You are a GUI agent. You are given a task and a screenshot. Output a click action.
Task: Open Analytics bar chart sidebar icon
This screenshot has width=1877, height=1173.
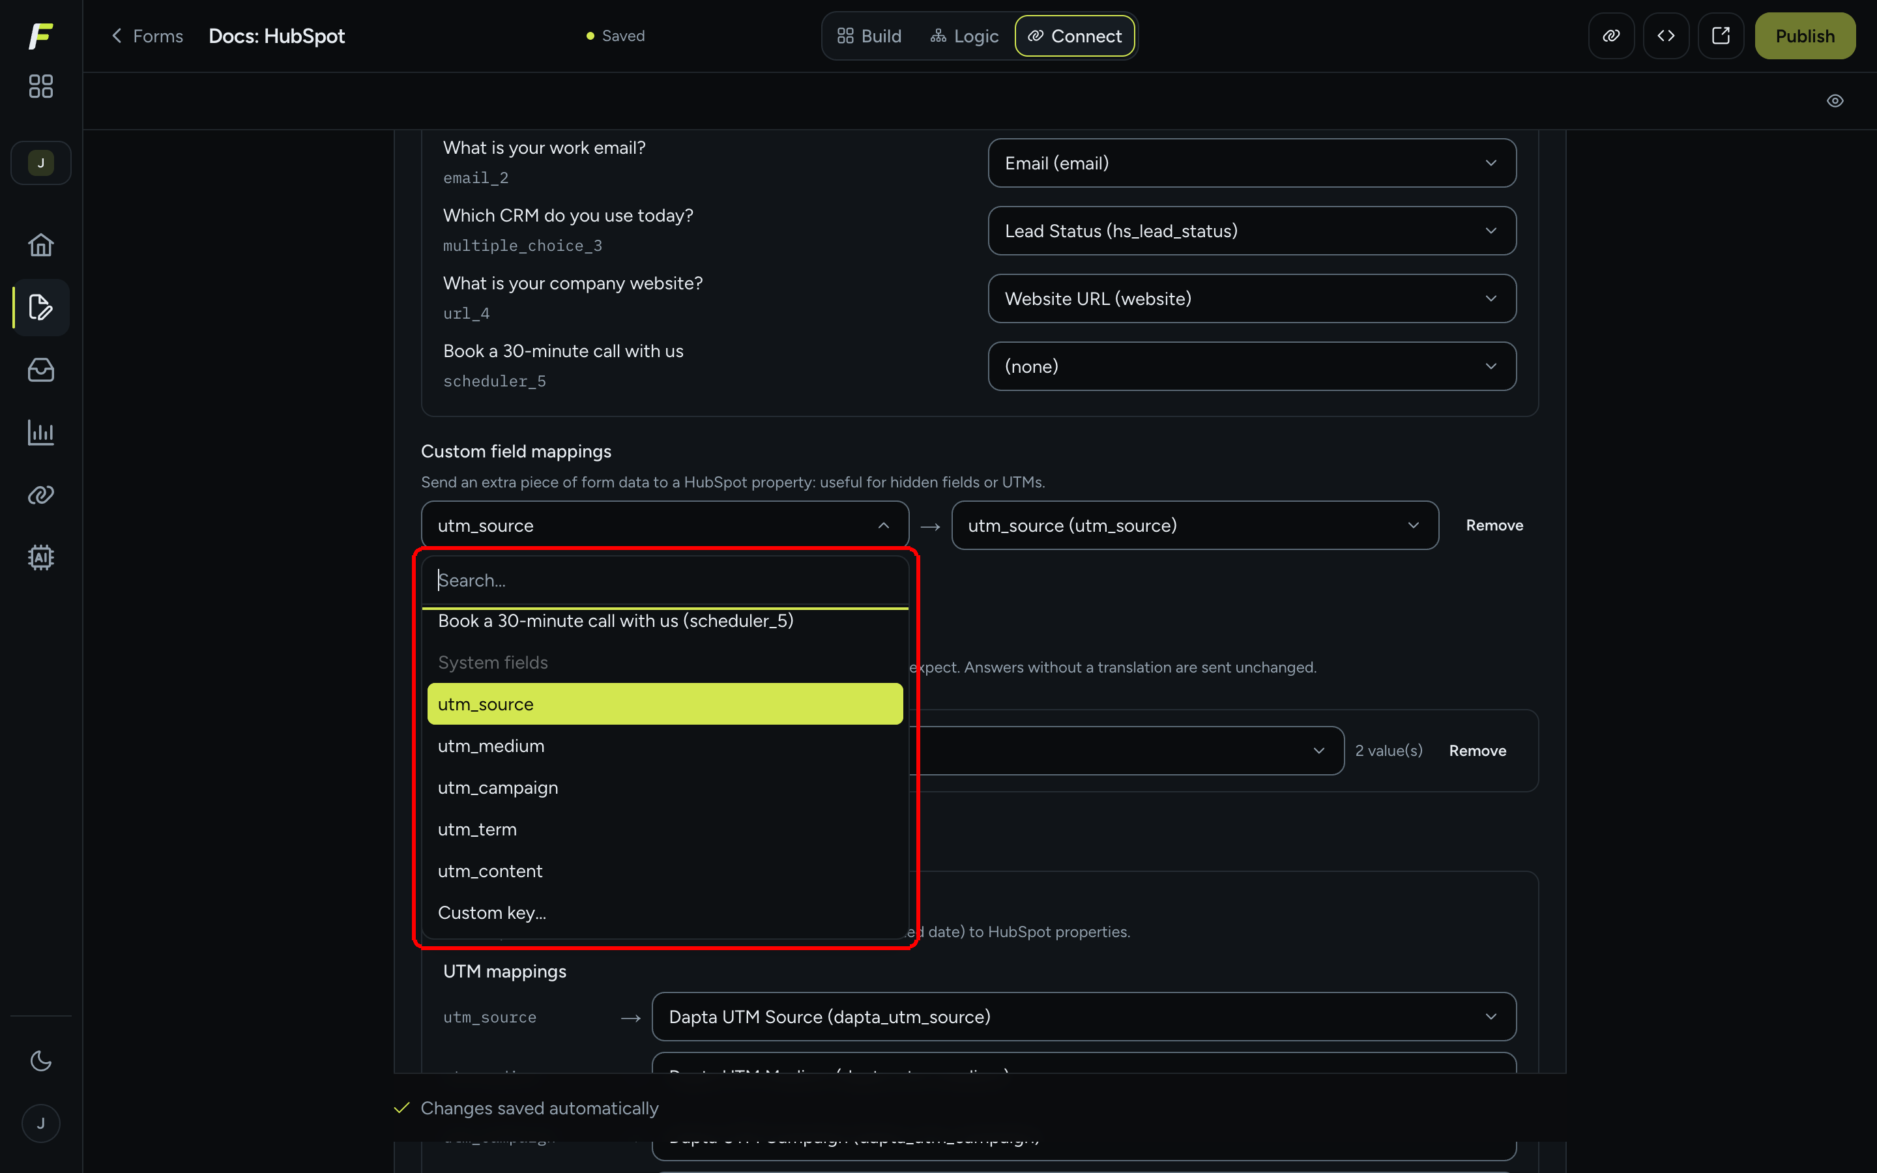40,432
